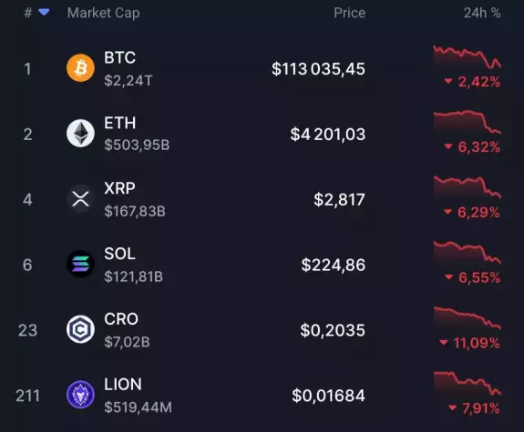Click the # rank column header
Viewport: 524px width, 432px height.
tap(28, 13)
